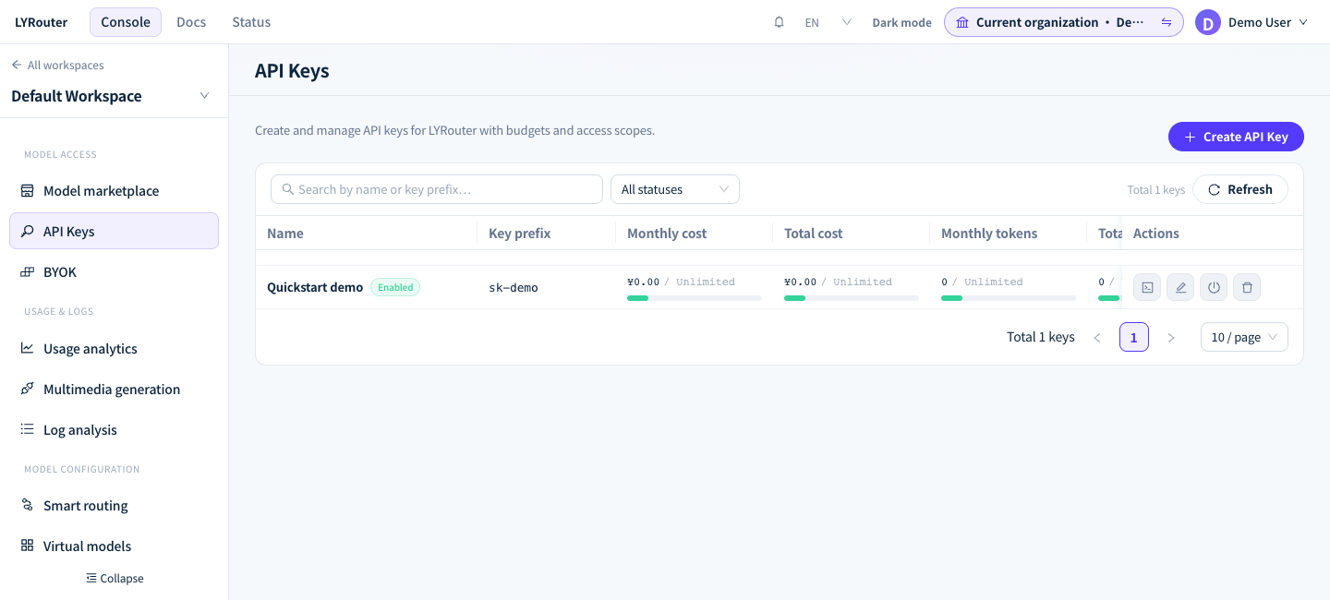Click the Quickstart demo key name
The image size is (1330, 600).
click(x=315, y=287)
